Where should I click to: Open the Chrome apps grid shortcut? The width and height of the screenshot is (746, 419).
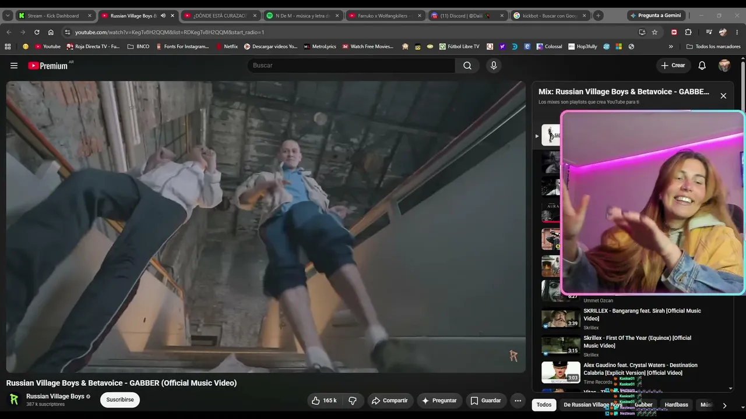pyautogui.click(x=8, y=47)
